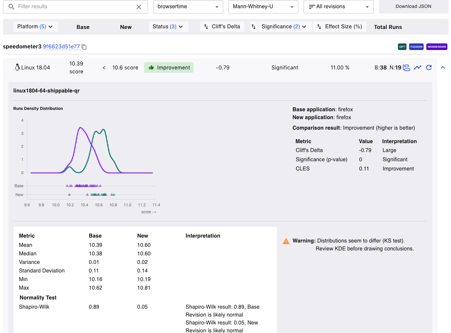Open the 9f6623d51e77 revision link
Image resolution: width=451 pixels, height=333 pixels.
tap(61, 47)
